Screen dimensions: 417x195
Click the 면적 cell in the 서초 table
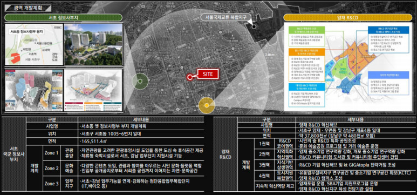coord(52,141)
